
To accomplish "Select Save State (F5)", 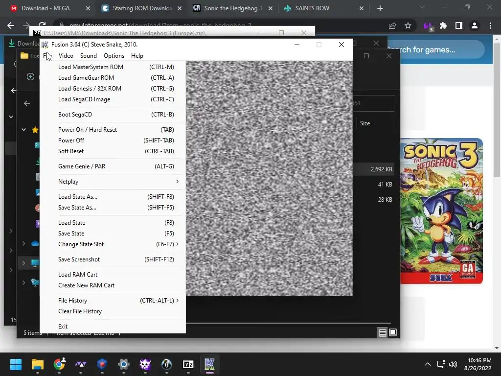I will click(113, 234).
